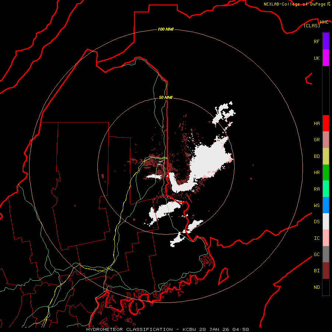Click the RF legend label

coord(317,41)
